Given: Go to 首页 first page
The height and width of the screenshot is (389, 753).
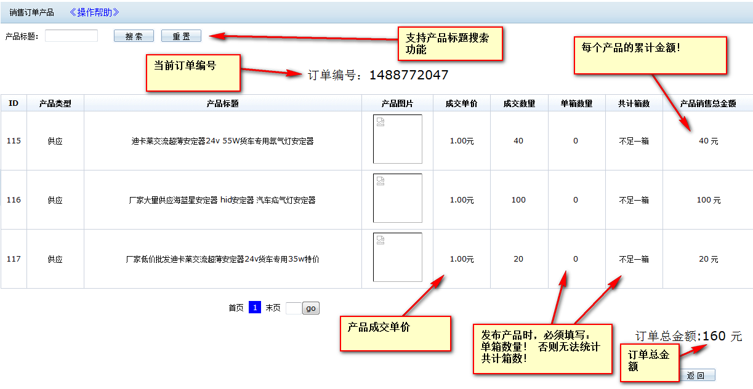Looking at the screenshot, I should [236, 308].
